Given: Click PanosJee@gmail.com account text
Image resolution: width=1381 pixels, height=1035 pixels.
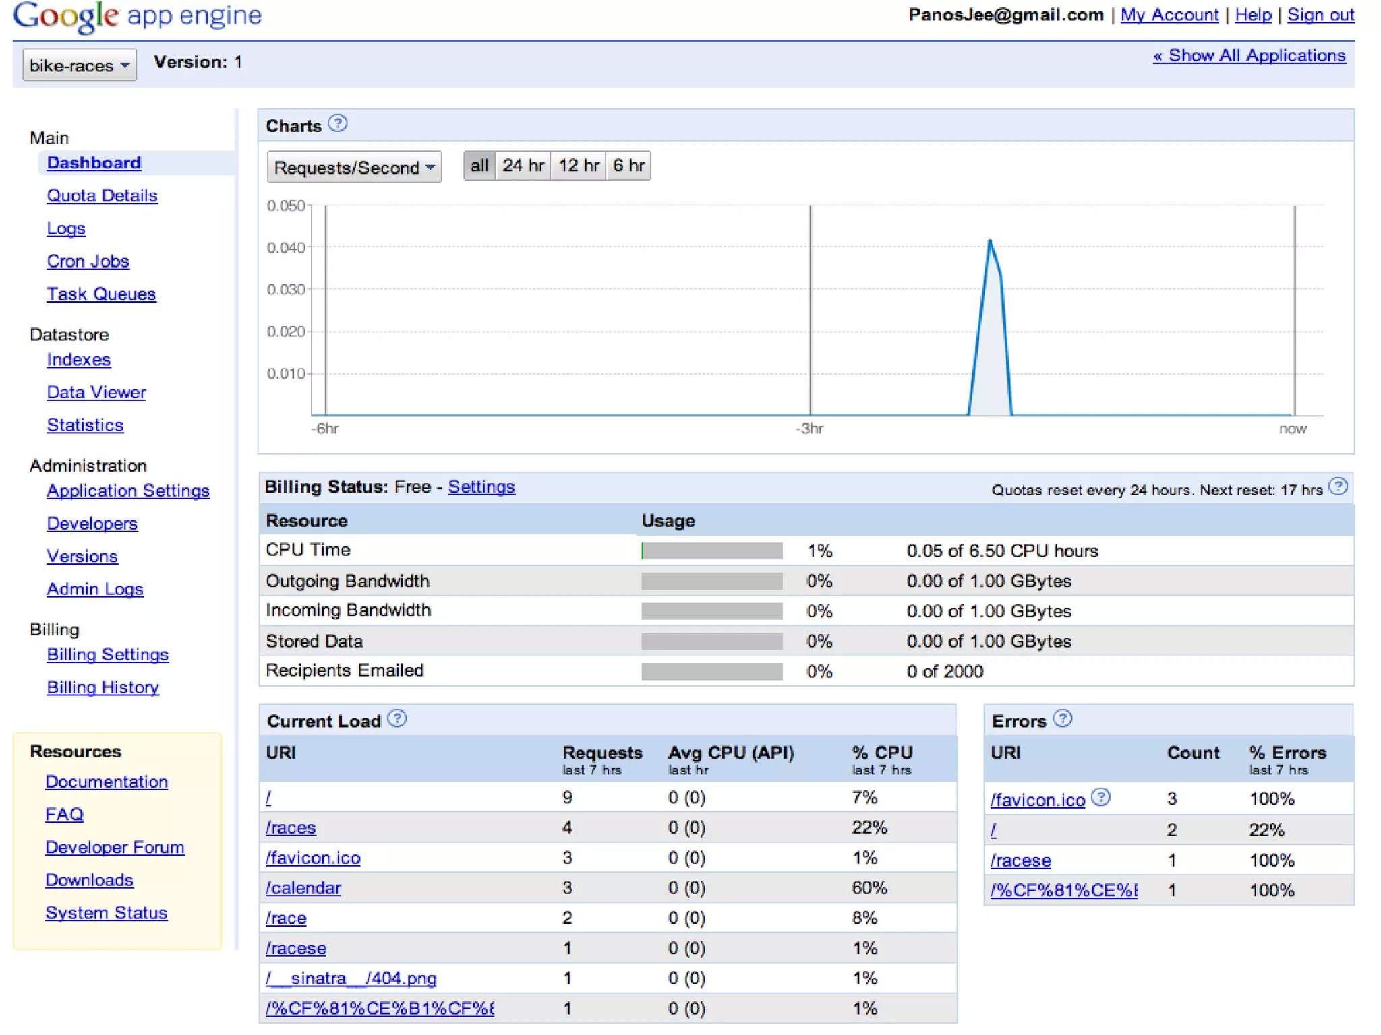Looking at the screenshot, I should [1006, 15].
